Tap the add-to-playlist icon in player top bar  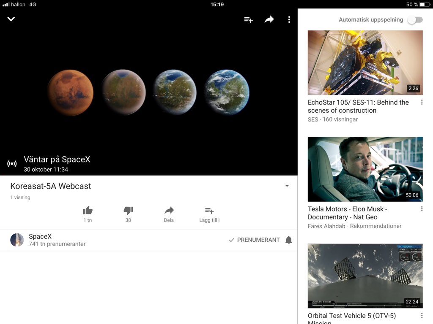(248, 19)
